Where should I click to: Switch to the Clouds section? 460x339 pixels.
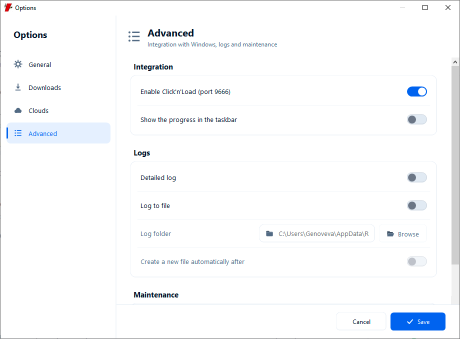(x=58, y=110)
